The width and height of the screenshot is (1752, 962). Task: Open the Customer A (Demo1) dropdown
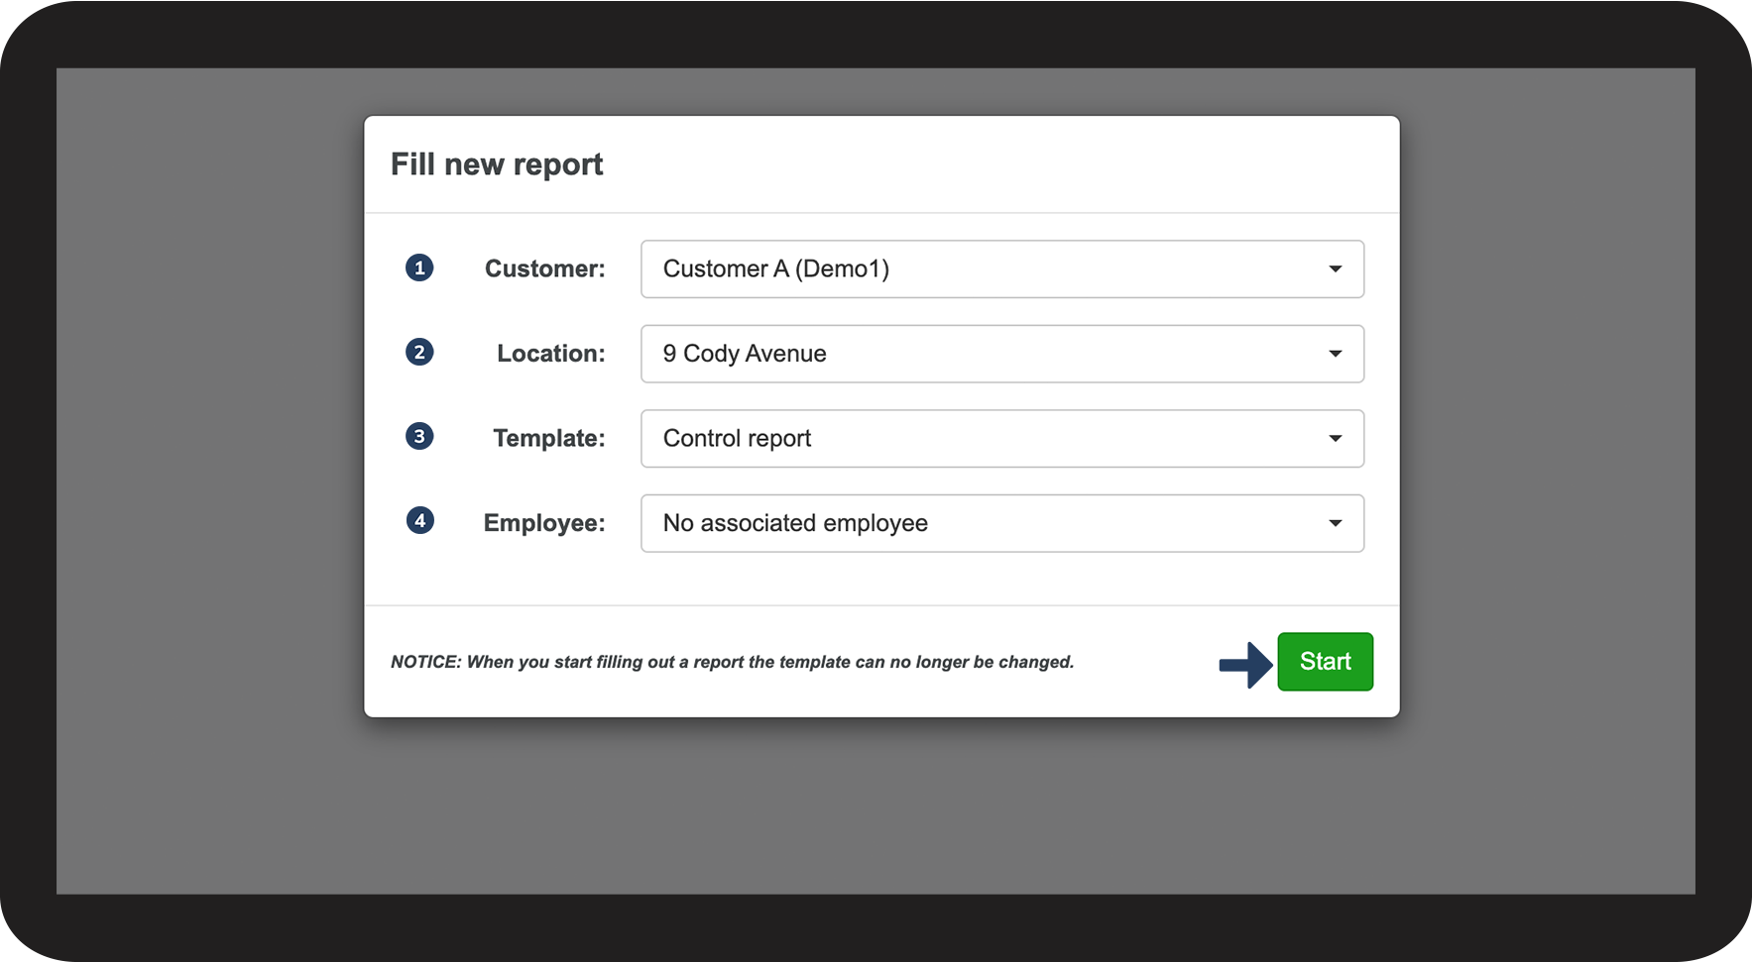click(x=1001, y=269)
